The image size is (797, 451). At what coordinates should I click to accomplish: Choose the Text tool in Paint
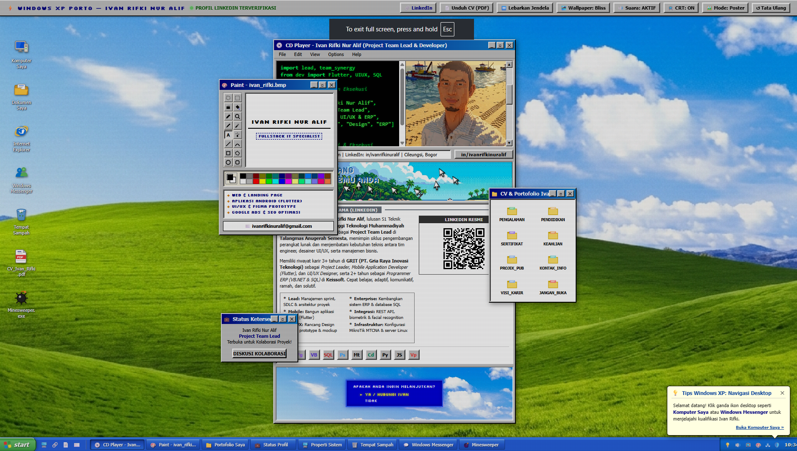228,135
